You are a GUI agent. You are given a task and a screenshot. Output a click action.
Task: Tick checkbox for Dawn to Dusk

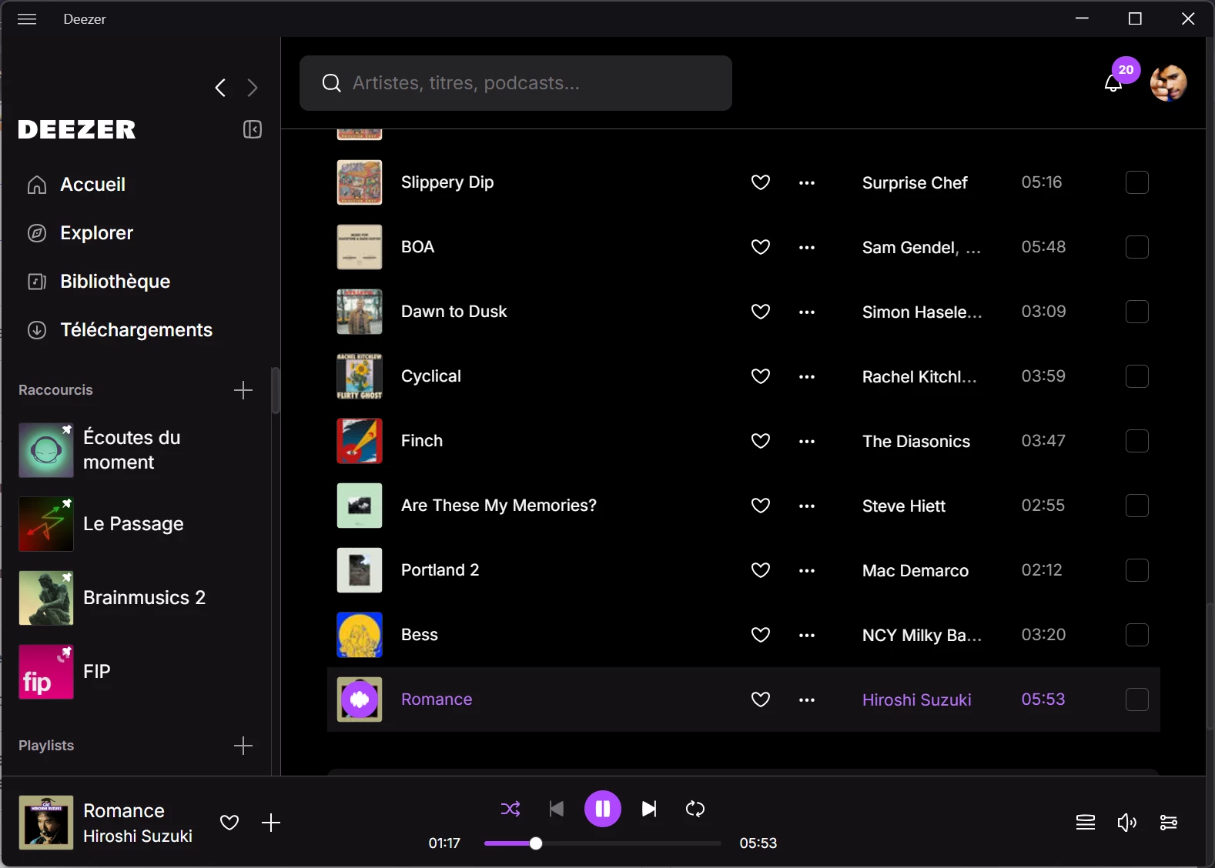click(x=1137, y=312)
